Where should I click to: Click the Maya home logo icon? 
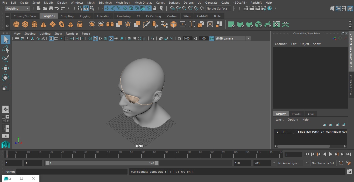5,144
